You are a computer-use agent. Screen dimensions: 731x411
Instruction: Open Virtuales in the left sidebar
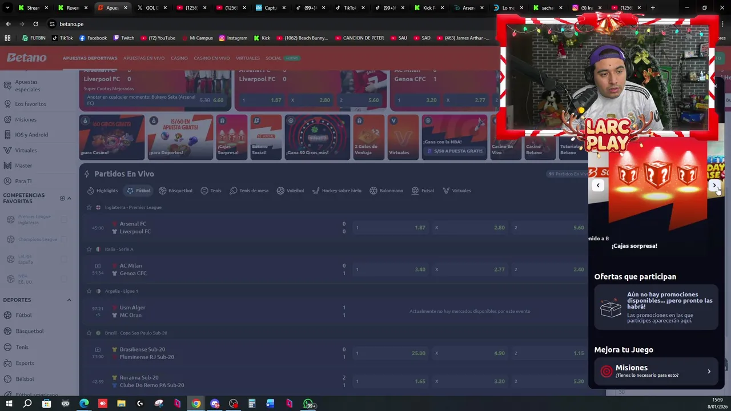tap(26, 150)
